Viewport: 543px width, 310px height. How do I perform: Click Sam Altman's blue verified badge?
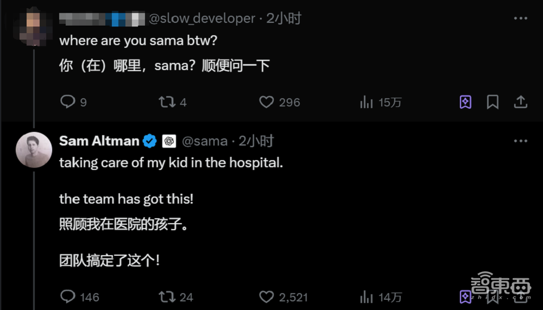pyautogui.click(x=150, y=141)
